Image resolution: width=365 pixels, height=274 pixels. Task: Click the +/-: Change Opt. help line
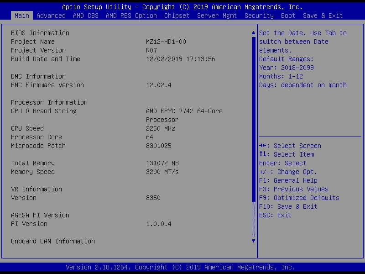pos(288,172)
